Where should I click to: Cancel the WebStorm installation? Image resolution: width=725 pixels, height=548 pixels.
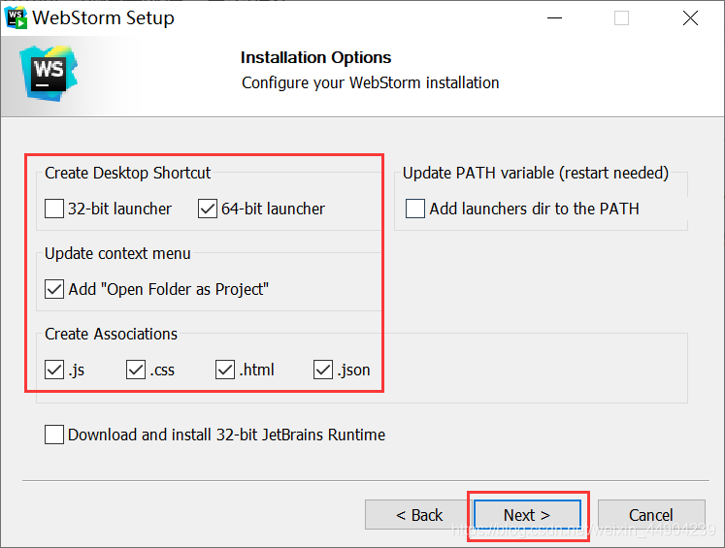651,515
